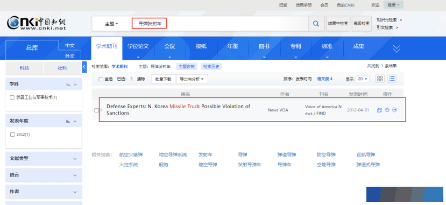Switch to list view layout icon
The height and width of the screenshot is (205, 446).
pyautogui.click(x=392, y=79)
